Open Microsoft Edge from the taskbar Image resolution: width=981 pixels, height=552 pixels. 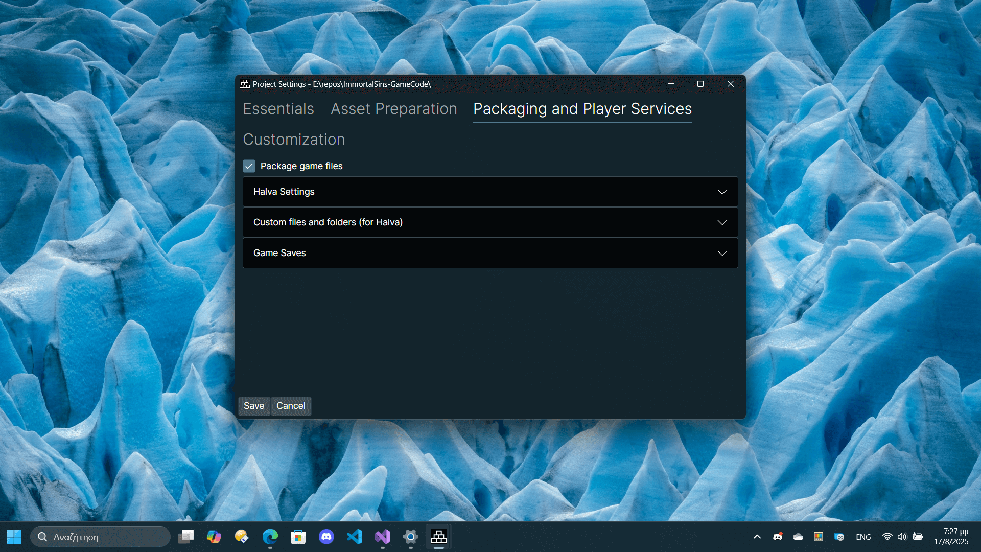(270, 537)
